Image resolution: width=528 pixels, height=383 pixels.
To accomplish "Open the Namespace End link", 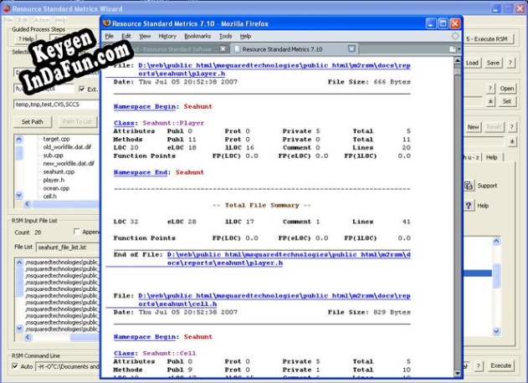I will (x=141, y=172).
